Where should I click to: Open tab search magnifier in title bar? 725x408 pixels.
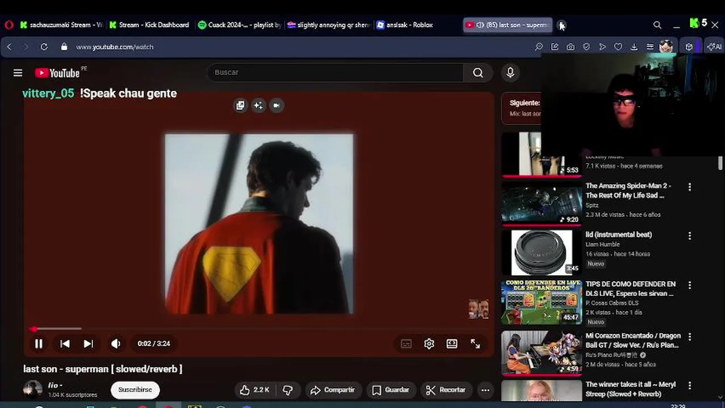(x=657, y=25)
